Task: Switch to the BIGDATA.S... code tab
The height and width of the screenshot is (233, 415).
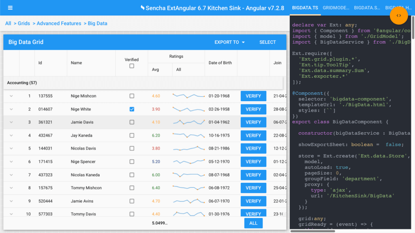Action: point(367,8)
